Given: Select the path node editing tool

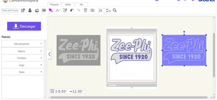Looking at the screenshot, I should (58, 10).
